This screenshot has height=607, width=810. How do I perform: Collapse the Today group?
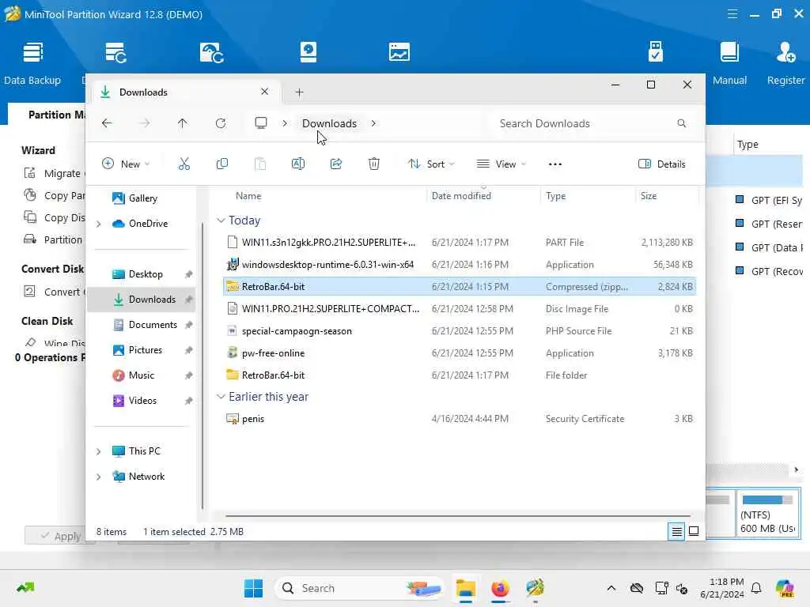[221, 221]
